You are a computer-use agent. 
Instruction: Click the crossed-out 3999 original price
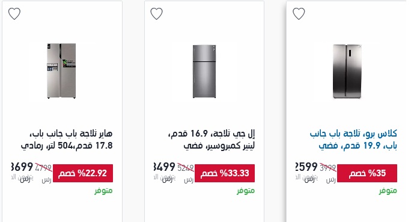(328, 168)
